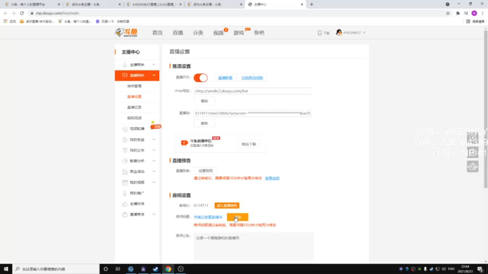Click the 我的推广 sidebar icon

(x=125, y=193)
